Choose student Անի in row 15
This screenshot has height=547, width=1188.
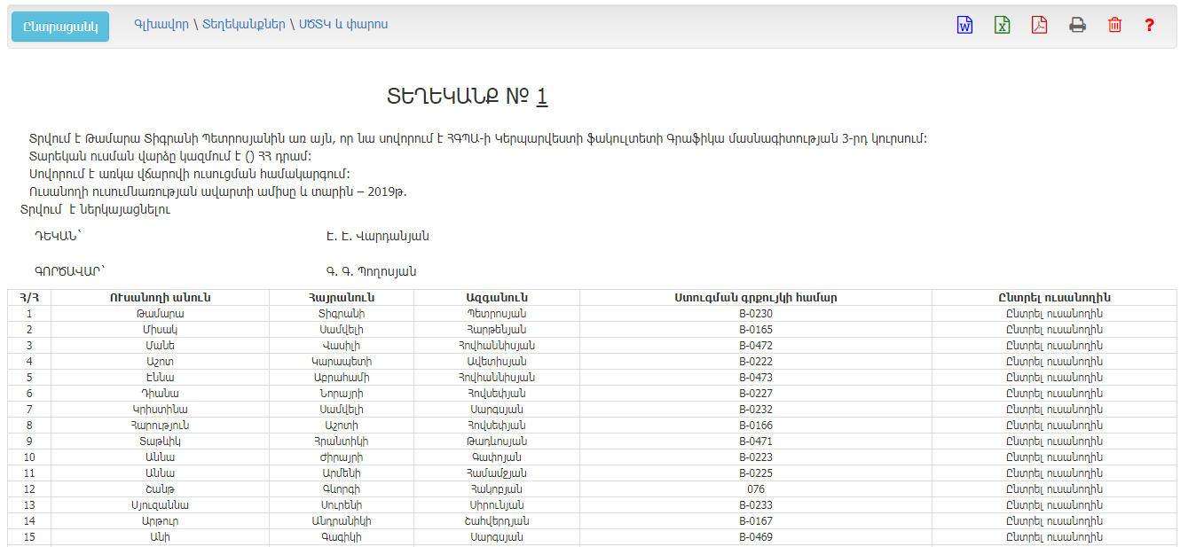[x=1054, y=537]
